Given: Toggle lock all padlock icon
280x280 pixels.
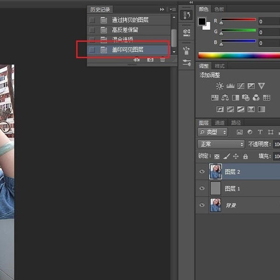Looking at the screenshot, I should [245, 156].
